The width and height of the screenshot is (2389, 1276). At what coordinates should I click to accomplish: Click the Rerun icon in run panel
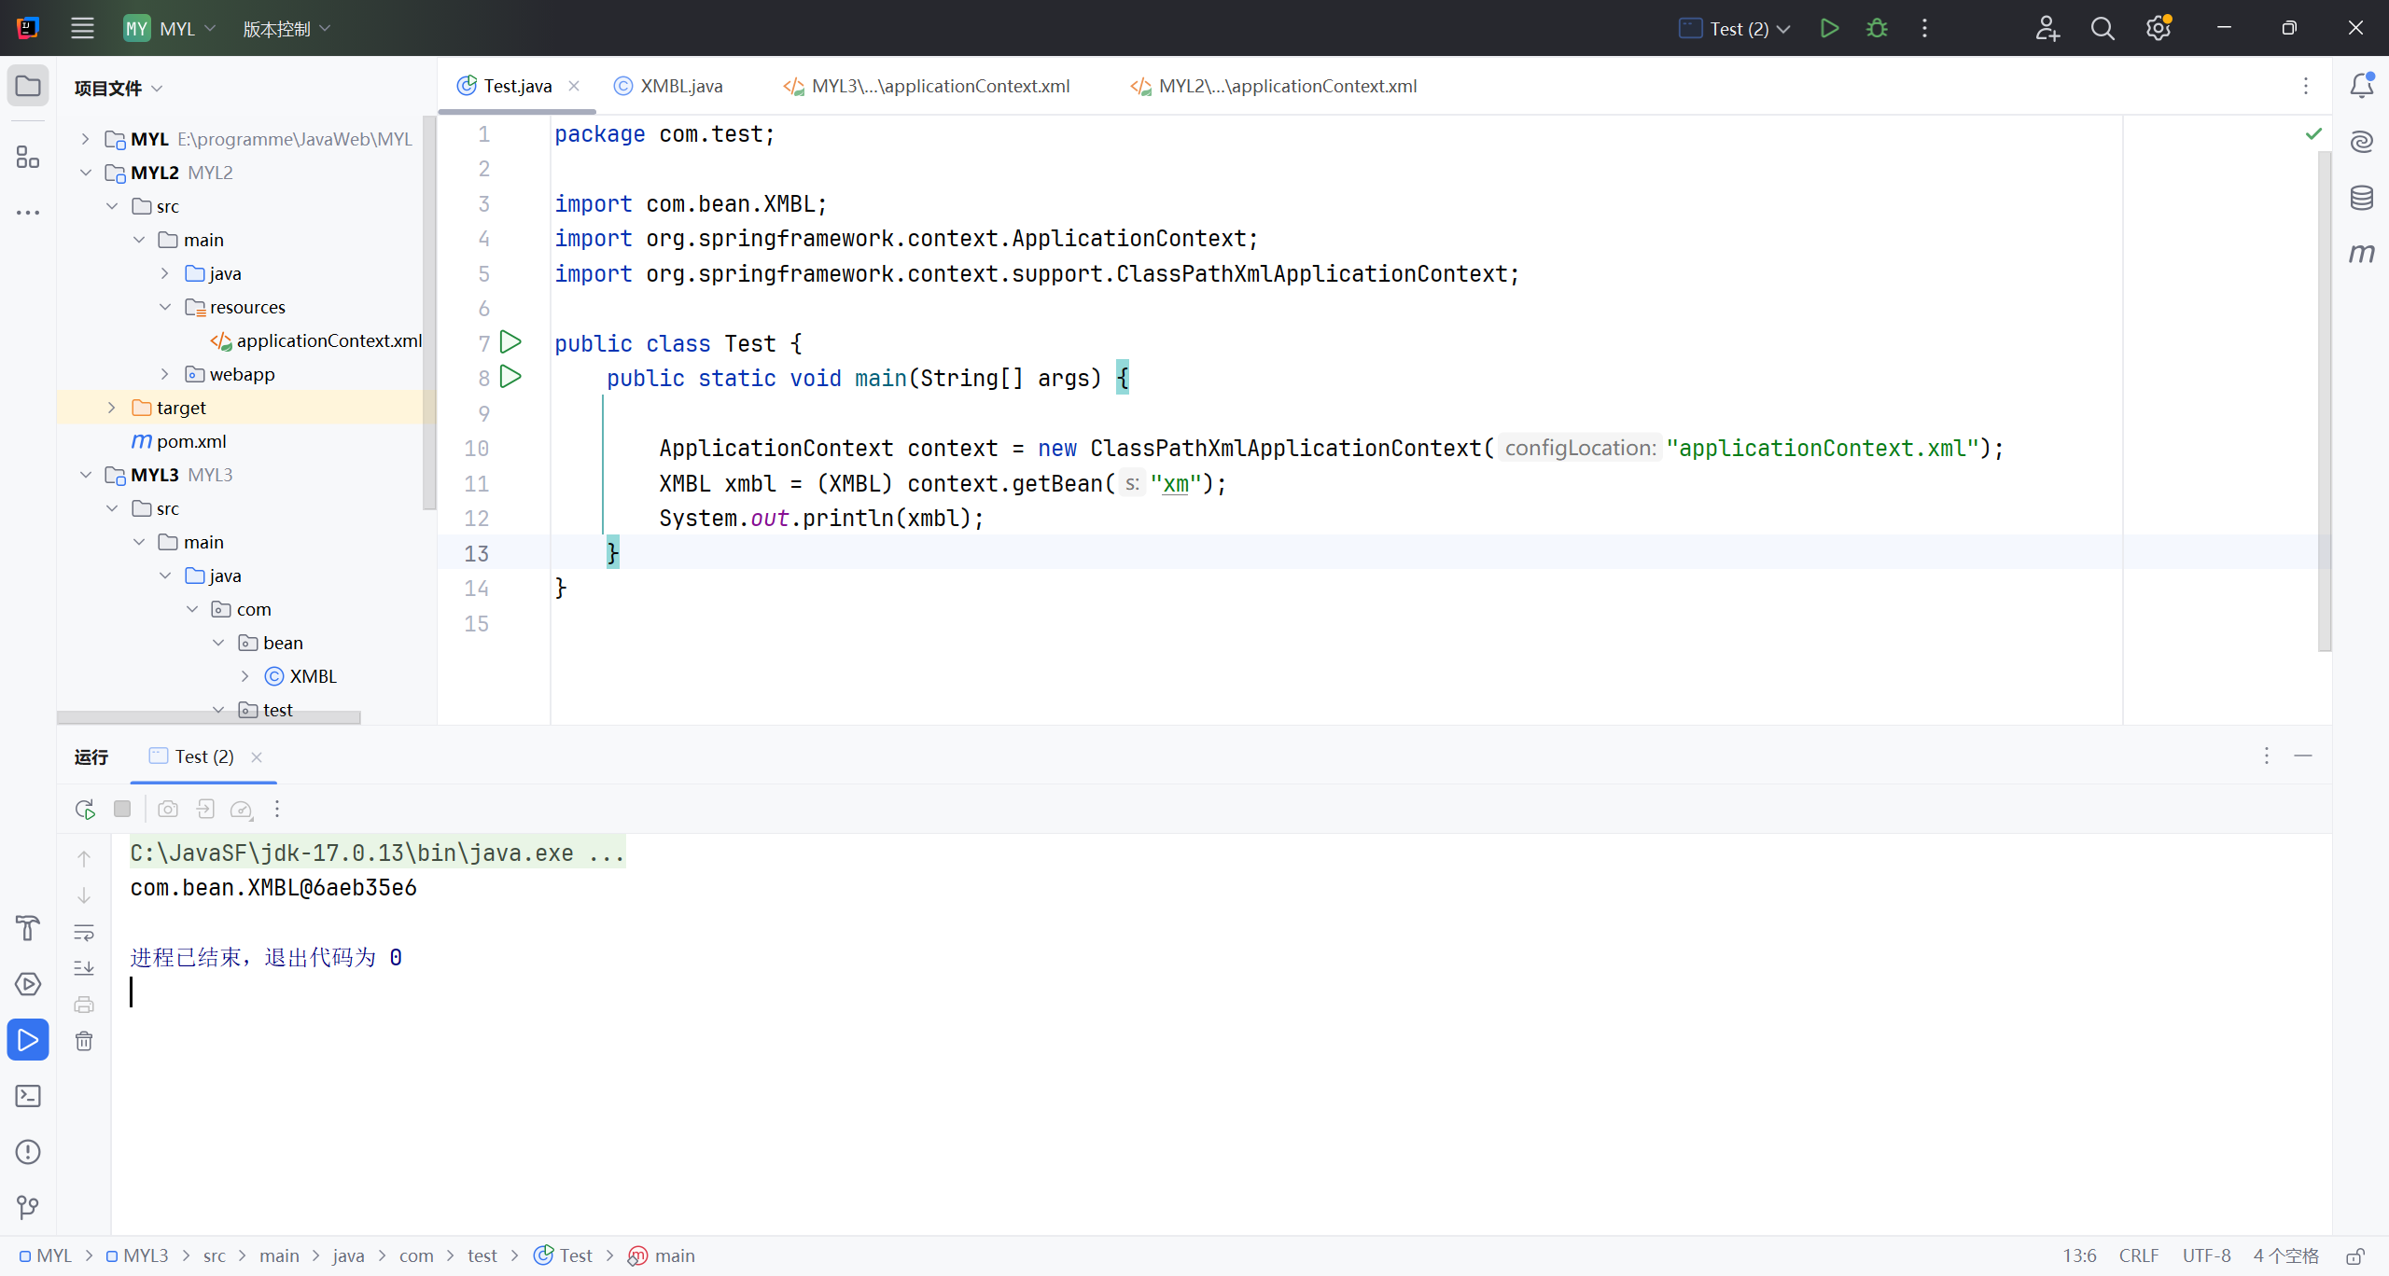pyautogui.click(x=85, y=809)
